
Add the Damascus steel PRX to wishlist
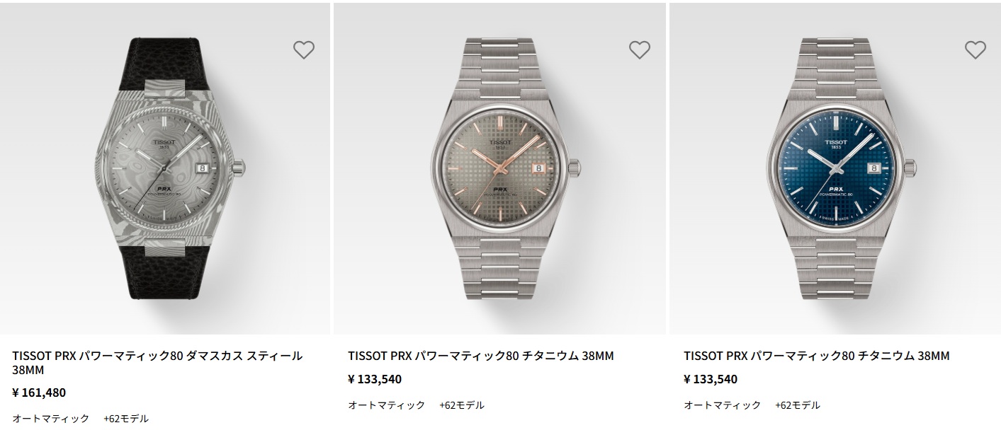coord(303,50)
